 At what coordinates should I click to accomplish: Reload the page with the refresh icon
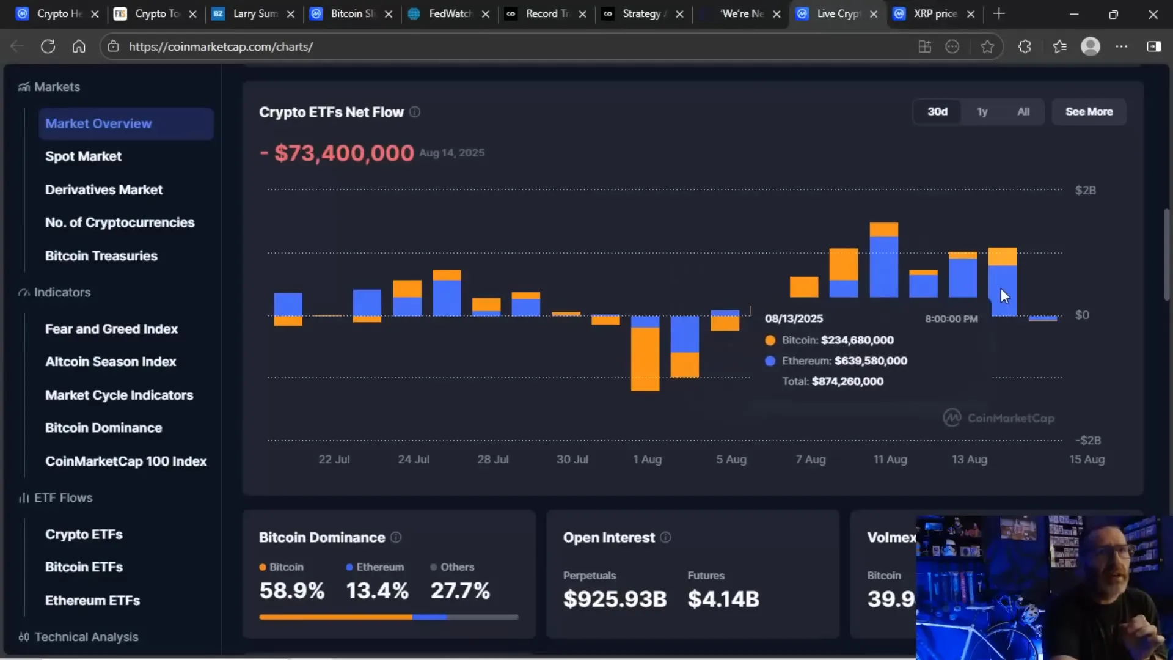tap(48, 46)
